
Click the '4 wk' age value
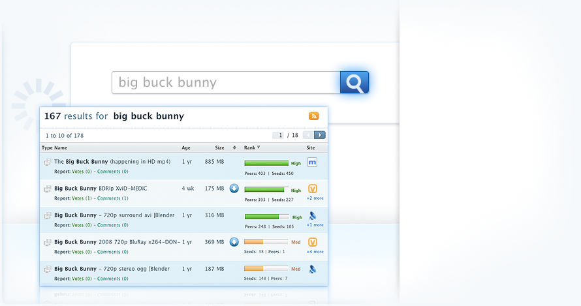click(x=188, y=188)
